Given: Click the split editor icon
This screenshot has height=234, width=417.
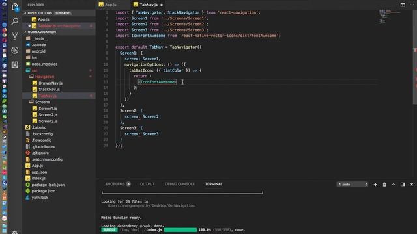Looking at the screenshot, I should click(x=403, y=5).
